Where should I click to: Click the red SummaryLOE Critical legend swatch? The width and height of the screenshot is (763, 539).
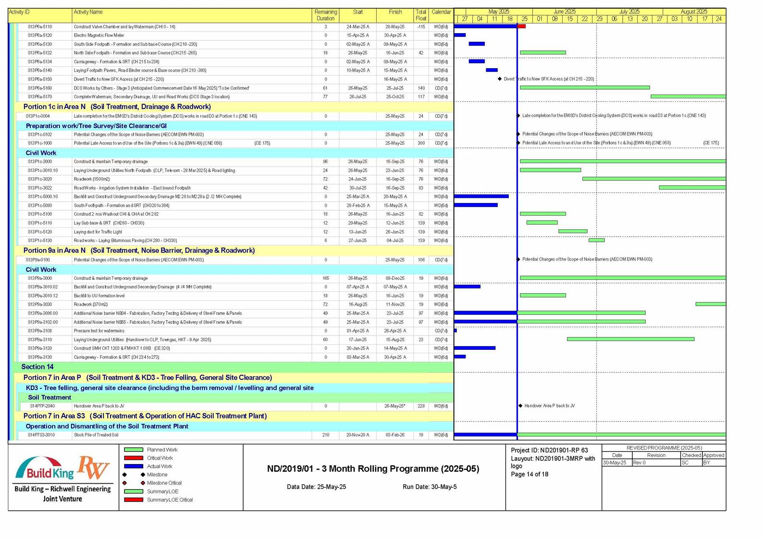tap(134, 500)
